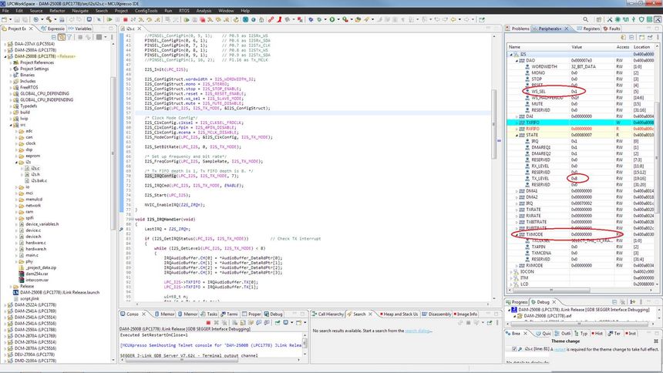
Task: Click the dam254x.rar archive file
Action: (37, 274)
